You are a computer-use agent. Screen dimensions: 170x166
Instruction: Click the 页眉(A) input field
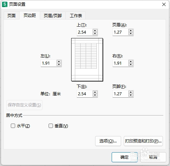[x=121, y=32]
